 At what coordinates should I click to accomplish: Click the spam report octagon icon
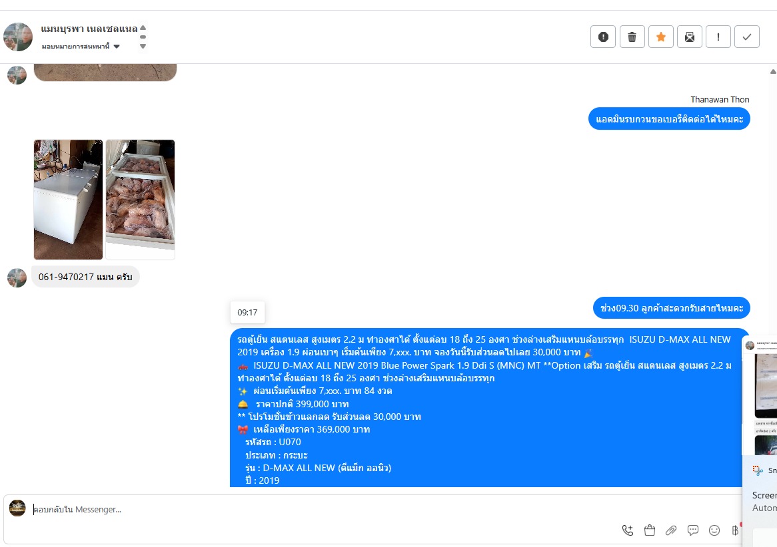(603, 37)
